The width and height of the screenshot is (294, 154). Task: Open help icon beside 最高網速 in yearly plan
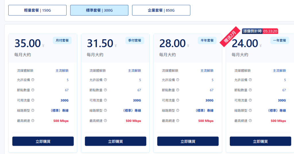tap(250, 121)
